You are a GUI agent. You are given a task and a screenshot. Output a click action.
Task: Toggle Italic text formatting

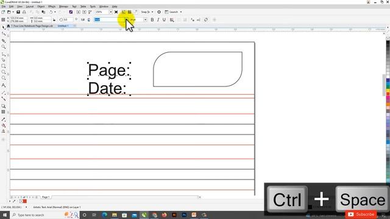click(x=158, y=20)
